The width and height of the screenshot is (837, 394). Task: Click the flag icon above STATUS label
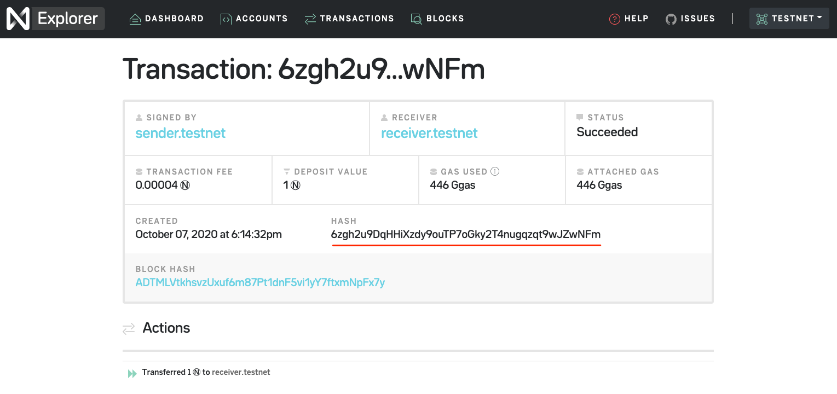581,116
